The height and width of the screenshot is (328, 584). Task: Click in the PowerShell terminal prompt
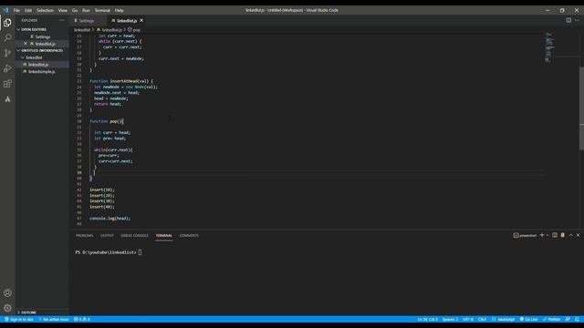(x=109, y=252)
